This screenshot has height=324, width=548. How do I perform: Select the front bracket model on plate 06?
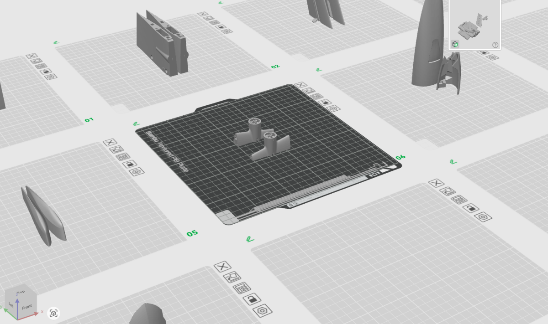tap(271, 147)
